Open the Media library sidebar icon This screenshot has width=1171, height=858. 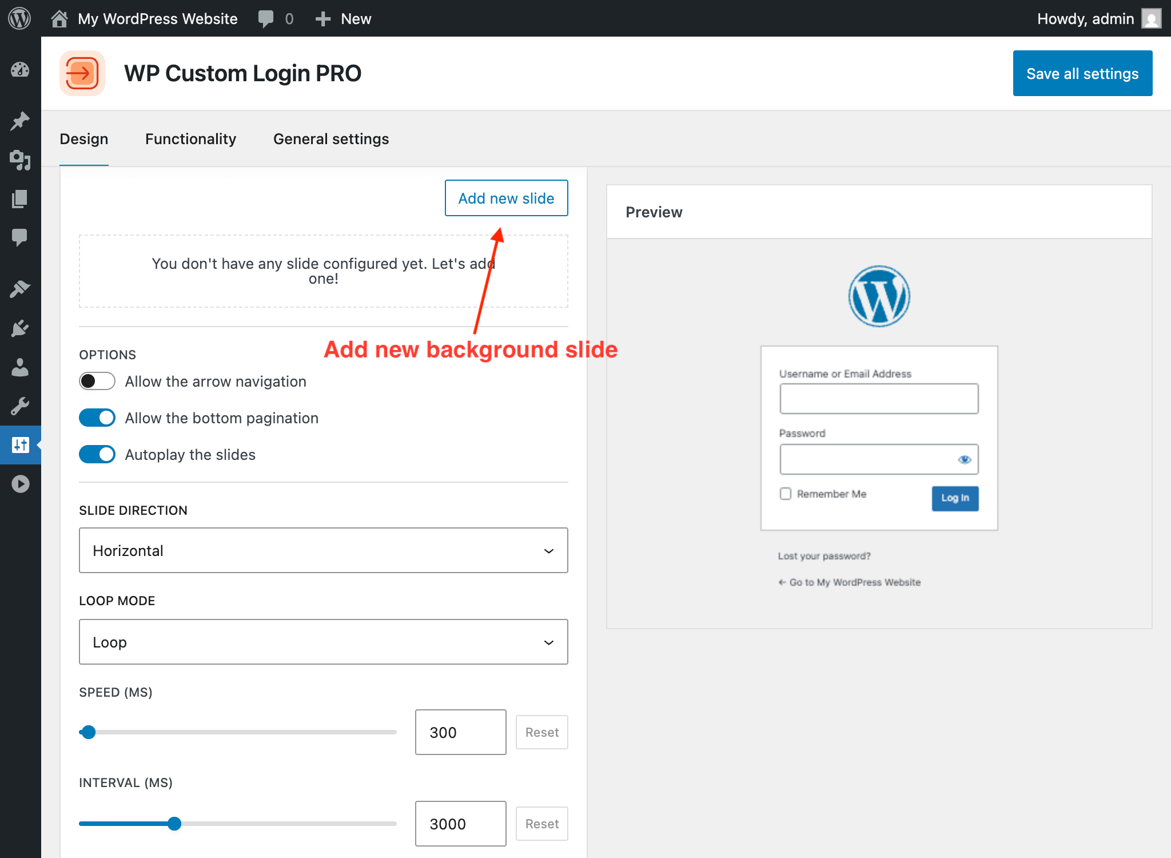(20, 160)
